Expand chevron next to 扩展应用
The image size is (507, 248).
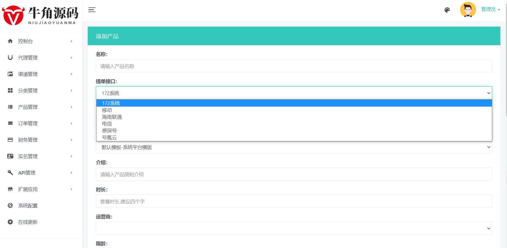[x=71, y=189]
